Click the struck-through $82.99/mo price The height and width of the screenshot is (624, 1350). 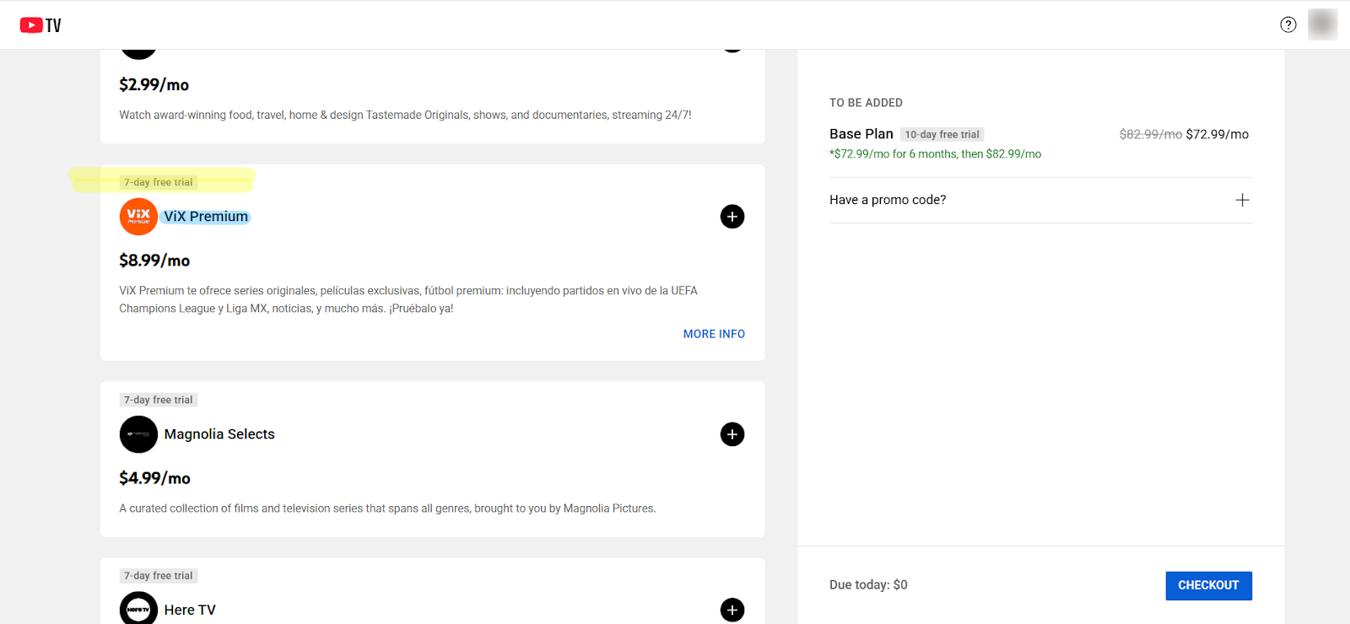tap(1150, 134)
